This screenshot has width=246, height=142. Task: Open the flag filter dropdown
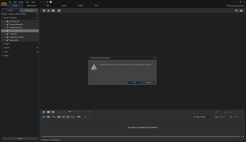click(59, 117)
